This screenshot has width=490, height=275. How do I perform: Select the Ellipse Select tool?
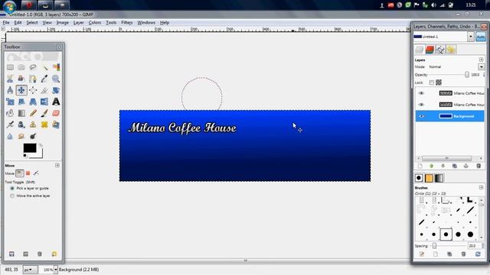click(21, 67)
